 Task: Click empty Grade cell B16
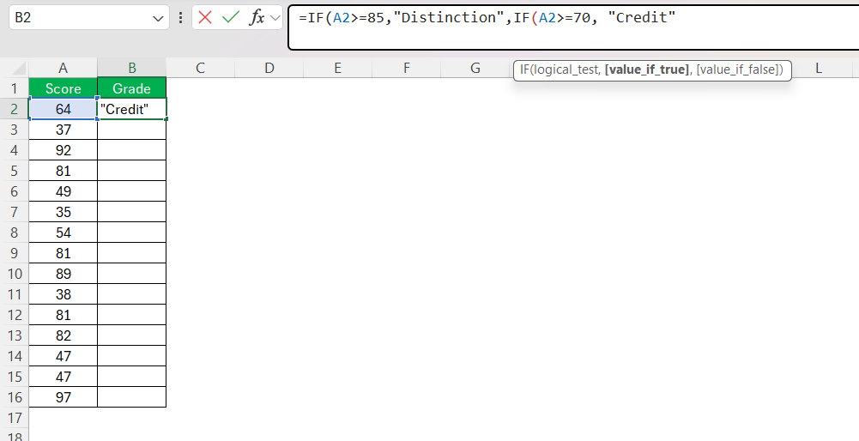point(132,396)
